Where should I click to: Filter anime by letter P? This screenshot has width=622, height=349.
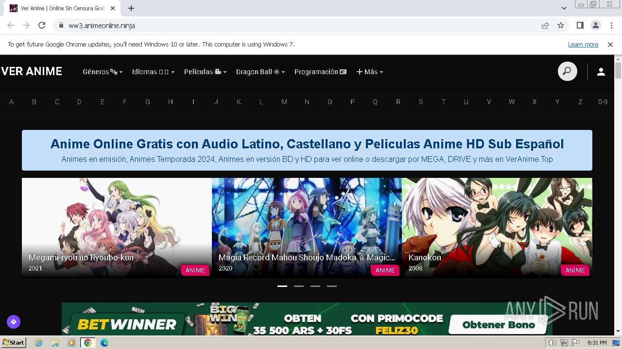click(x=352, y=102)
